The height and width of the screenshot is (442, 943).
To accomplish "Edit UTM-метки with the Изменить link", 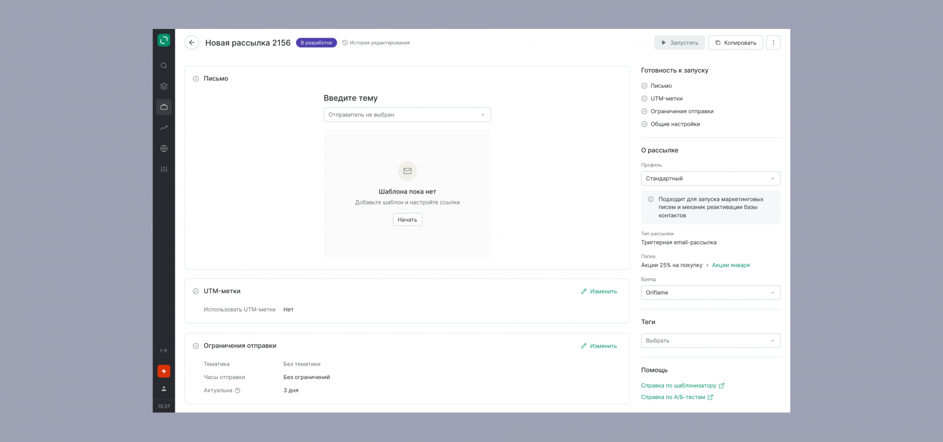I will click(599, 291).
